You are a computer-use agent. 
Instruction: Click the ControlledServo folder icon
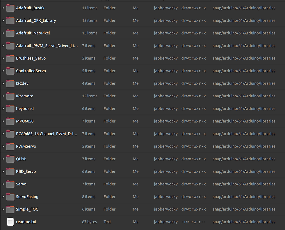10,71
